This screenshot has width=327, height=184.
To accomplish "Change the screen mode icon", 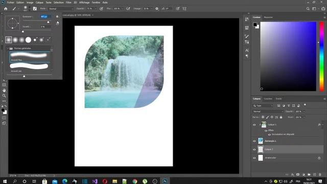I will pyautogui.click(x=4, y=123).
